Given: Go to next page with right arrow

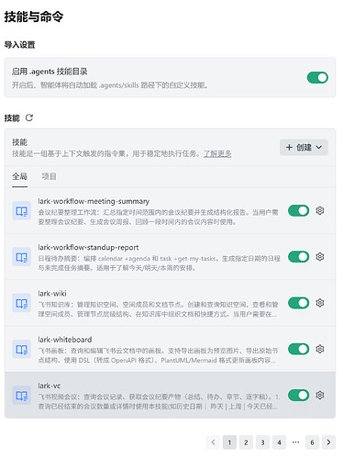Looking at the screenshot, I should coord(328,442).
